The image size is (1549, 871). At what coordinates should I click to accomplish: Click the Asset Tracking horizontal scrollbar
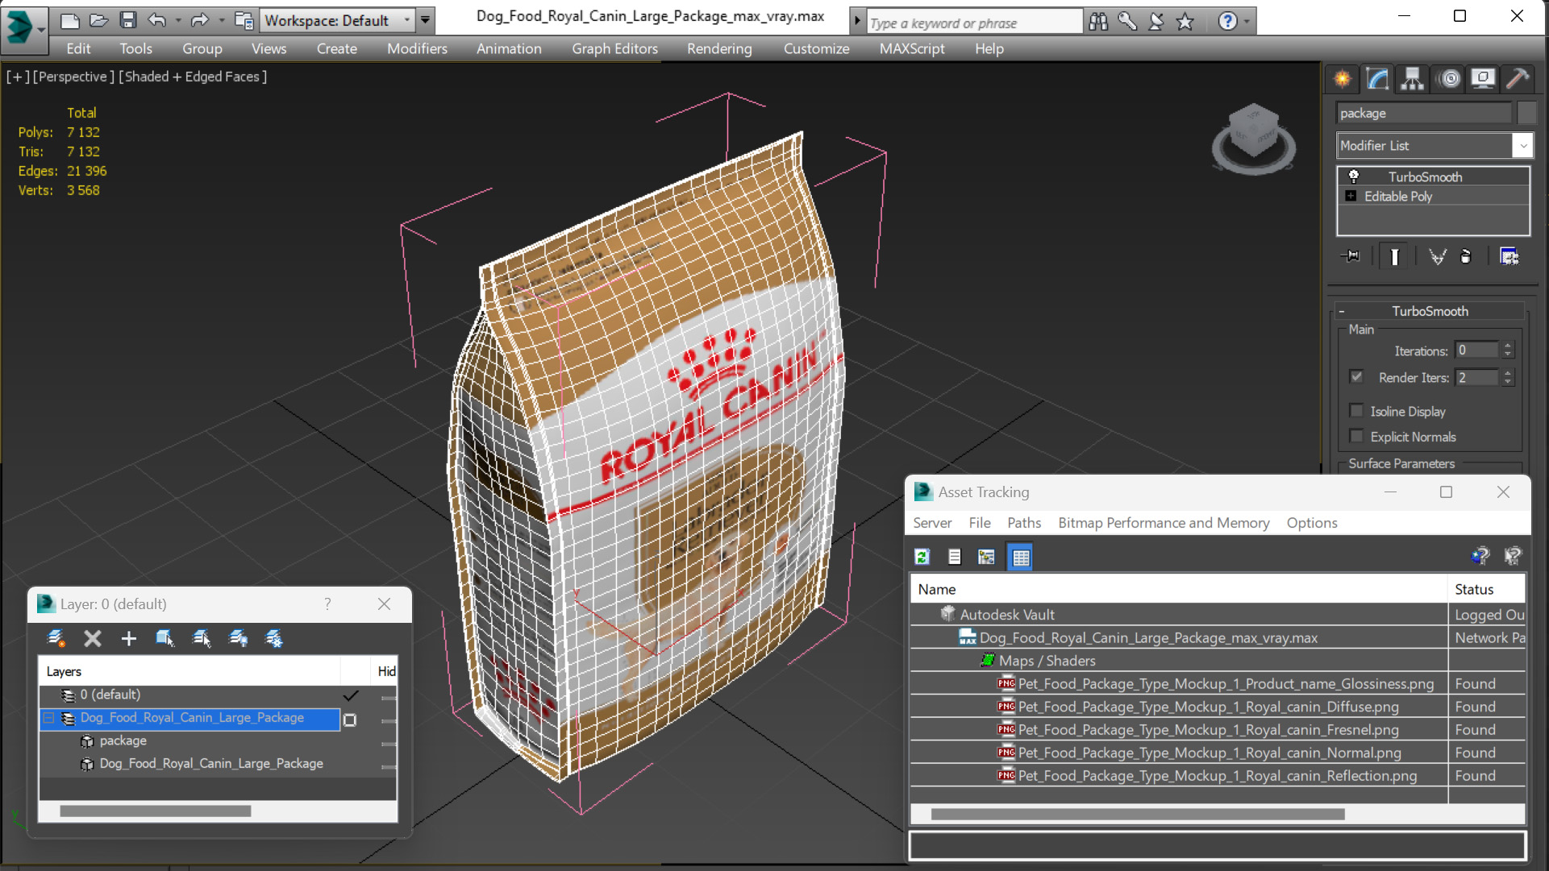1138,814
